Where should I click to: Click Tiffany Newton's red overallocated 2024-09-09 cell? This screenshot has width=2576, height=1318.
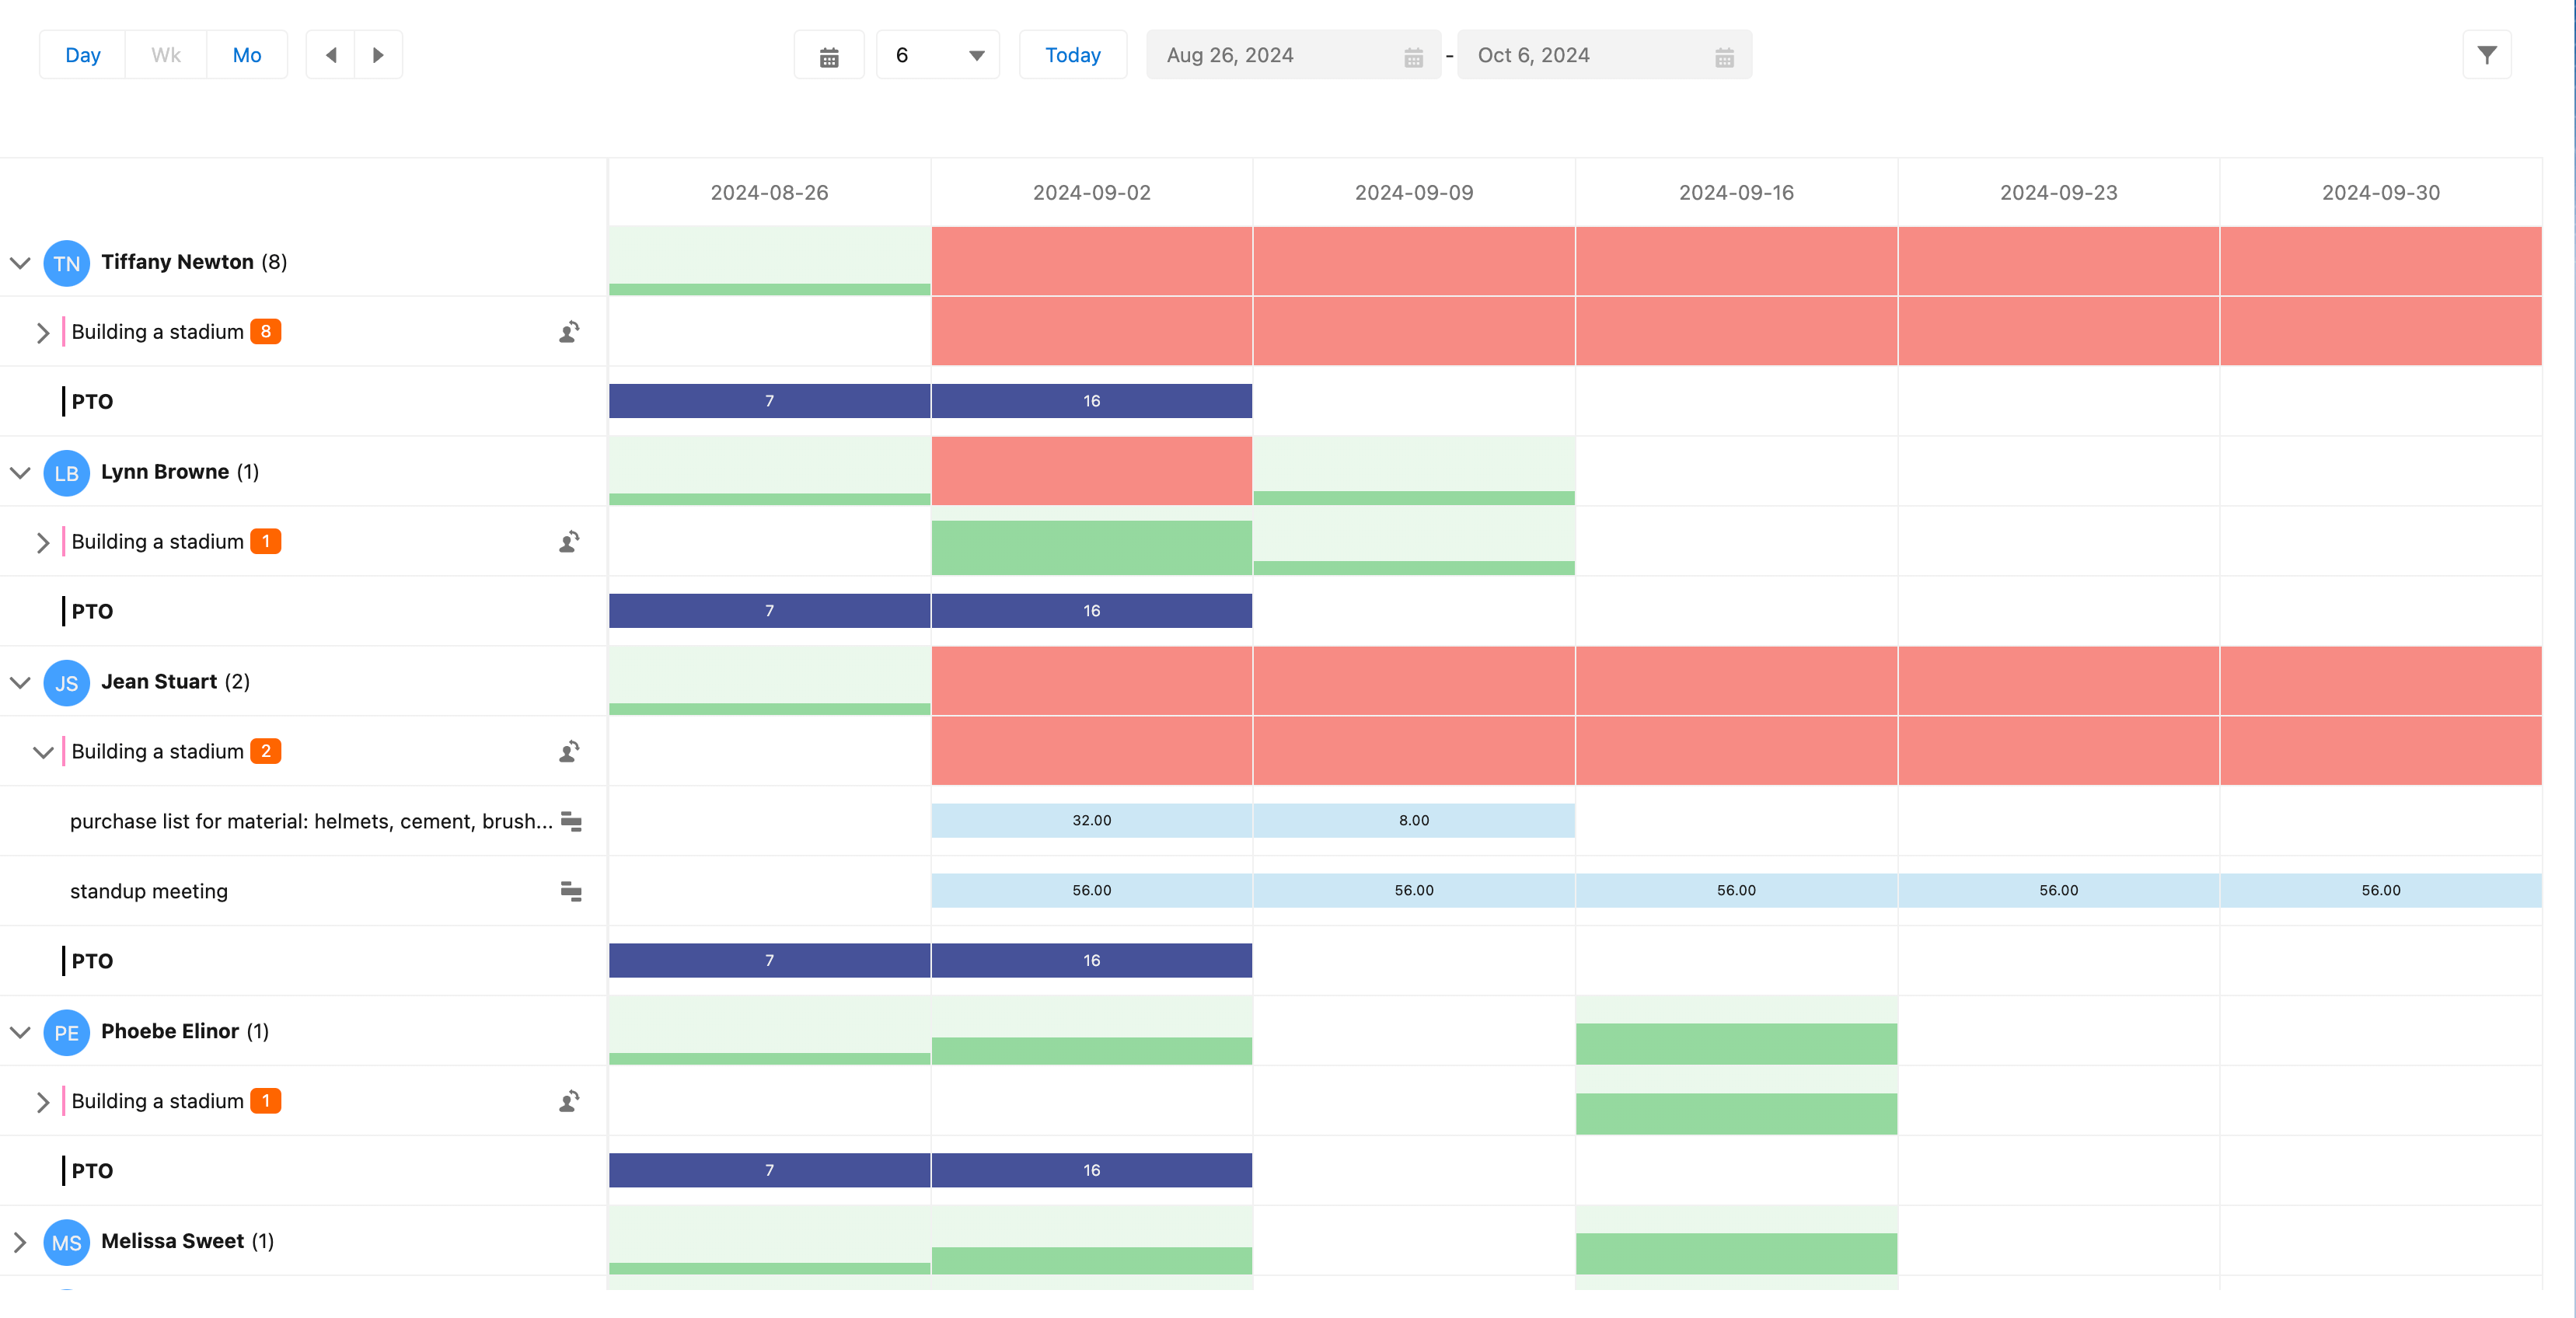[x=1414, y=261]
